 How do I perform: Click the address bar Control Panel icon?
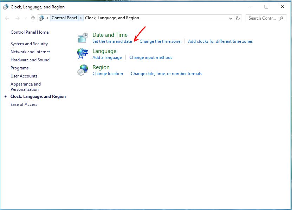(41, 18)
